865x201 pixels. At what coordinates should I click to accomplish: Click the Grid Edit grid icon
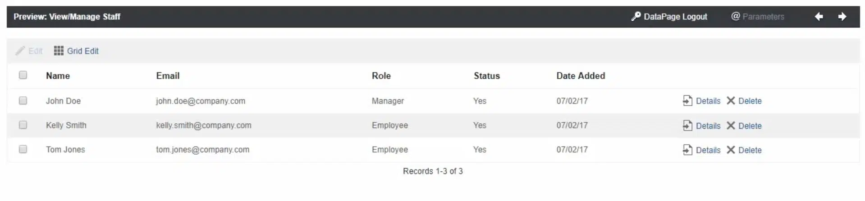pos(59,51)
